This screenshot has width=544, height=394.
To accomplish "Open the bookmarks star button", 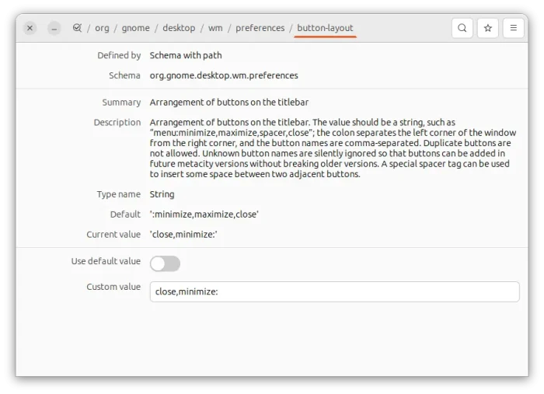I will point(488,28).
